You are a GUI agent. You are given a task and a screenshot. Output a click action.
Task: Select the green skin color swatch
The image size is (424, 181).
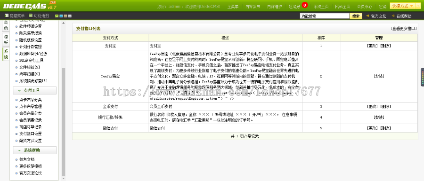click(57, 16)
